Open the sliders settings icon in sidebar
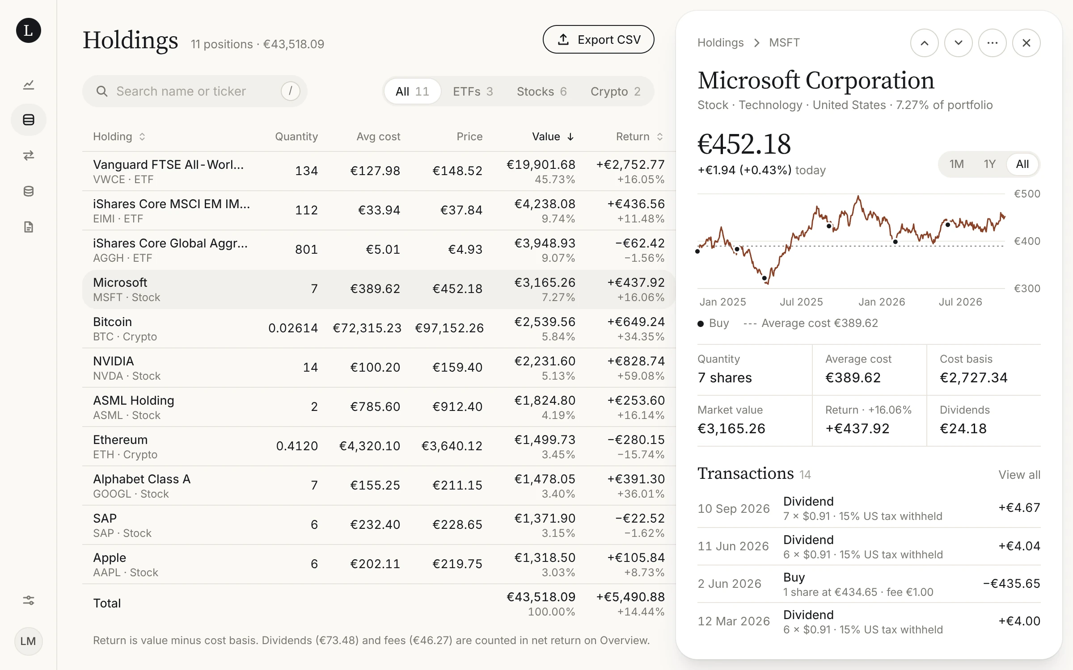This screenshot has width=1073, height=670. point(29,600)
